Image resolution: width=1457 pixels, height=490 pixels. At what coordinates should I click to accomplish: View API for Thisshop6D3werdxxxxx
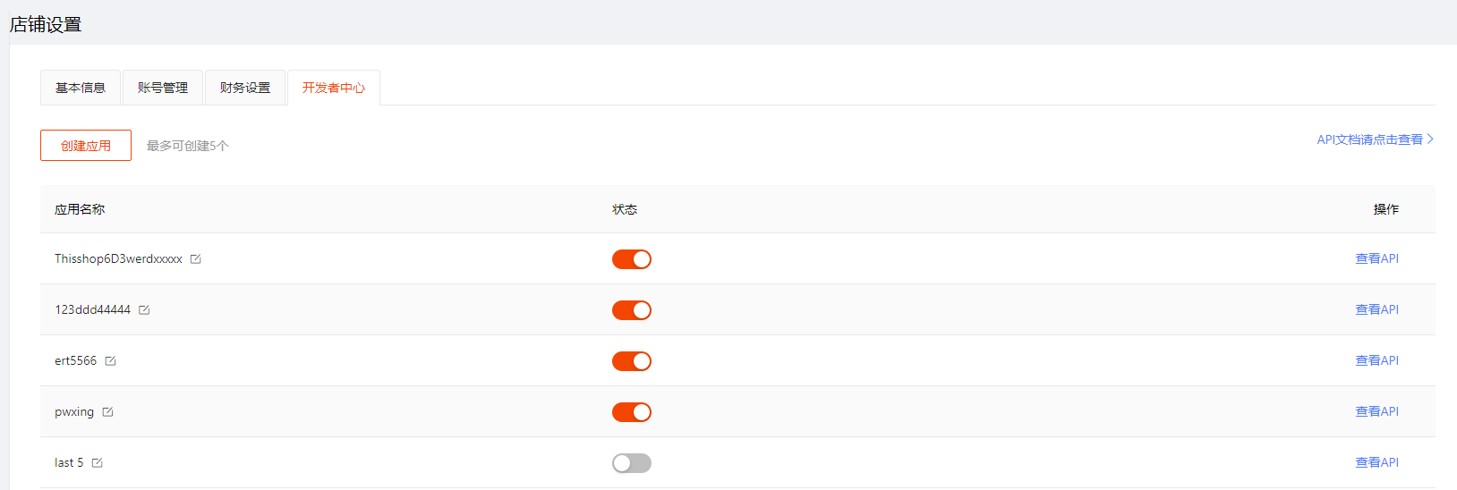(x=1376, y=258)
